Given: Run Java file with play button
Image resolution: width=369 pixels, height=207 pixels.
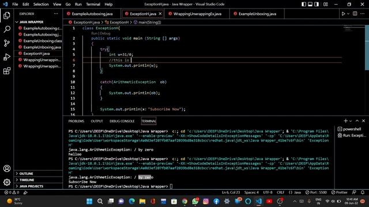Looking at the screenshot, I should click(x=343, y=14).
